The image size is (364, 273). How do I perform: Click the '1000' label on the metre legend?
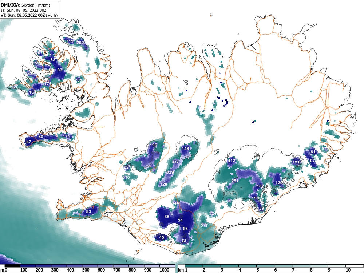(x=165, y=270)
